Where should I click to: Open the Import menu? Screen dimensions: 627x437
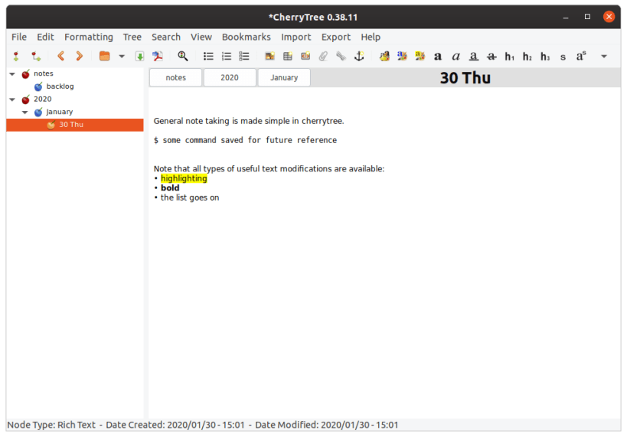point(296,38)
